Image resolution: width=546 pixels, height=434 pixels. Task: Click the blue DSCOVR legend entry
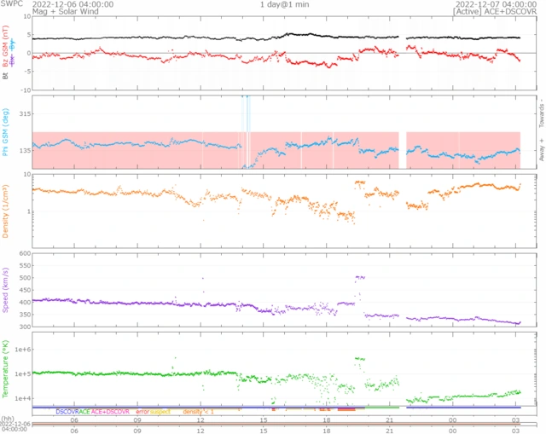click(x=67, y=412)
